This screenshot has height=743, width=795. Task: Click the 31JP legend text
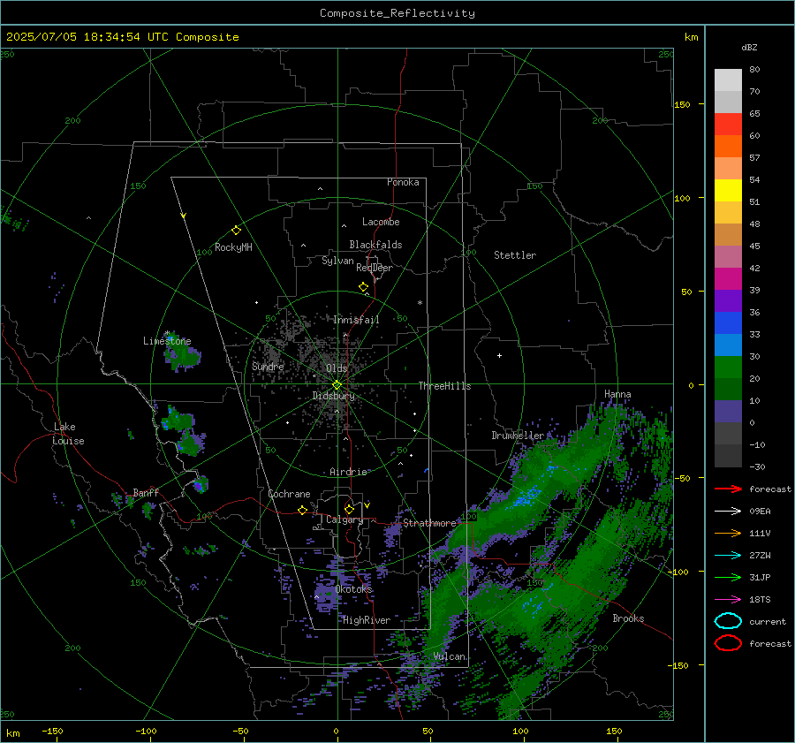point(760,577)
